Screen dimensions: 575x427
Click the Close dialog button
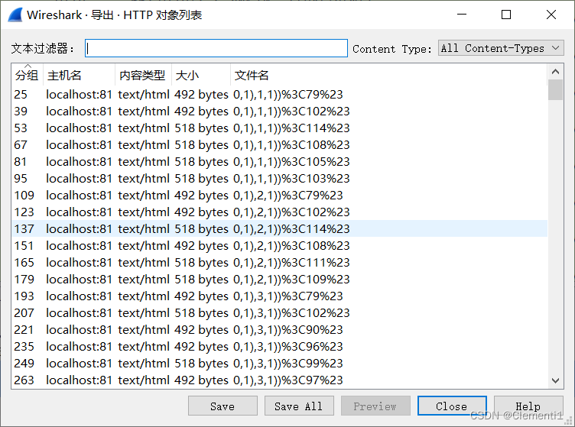(452, 406)
